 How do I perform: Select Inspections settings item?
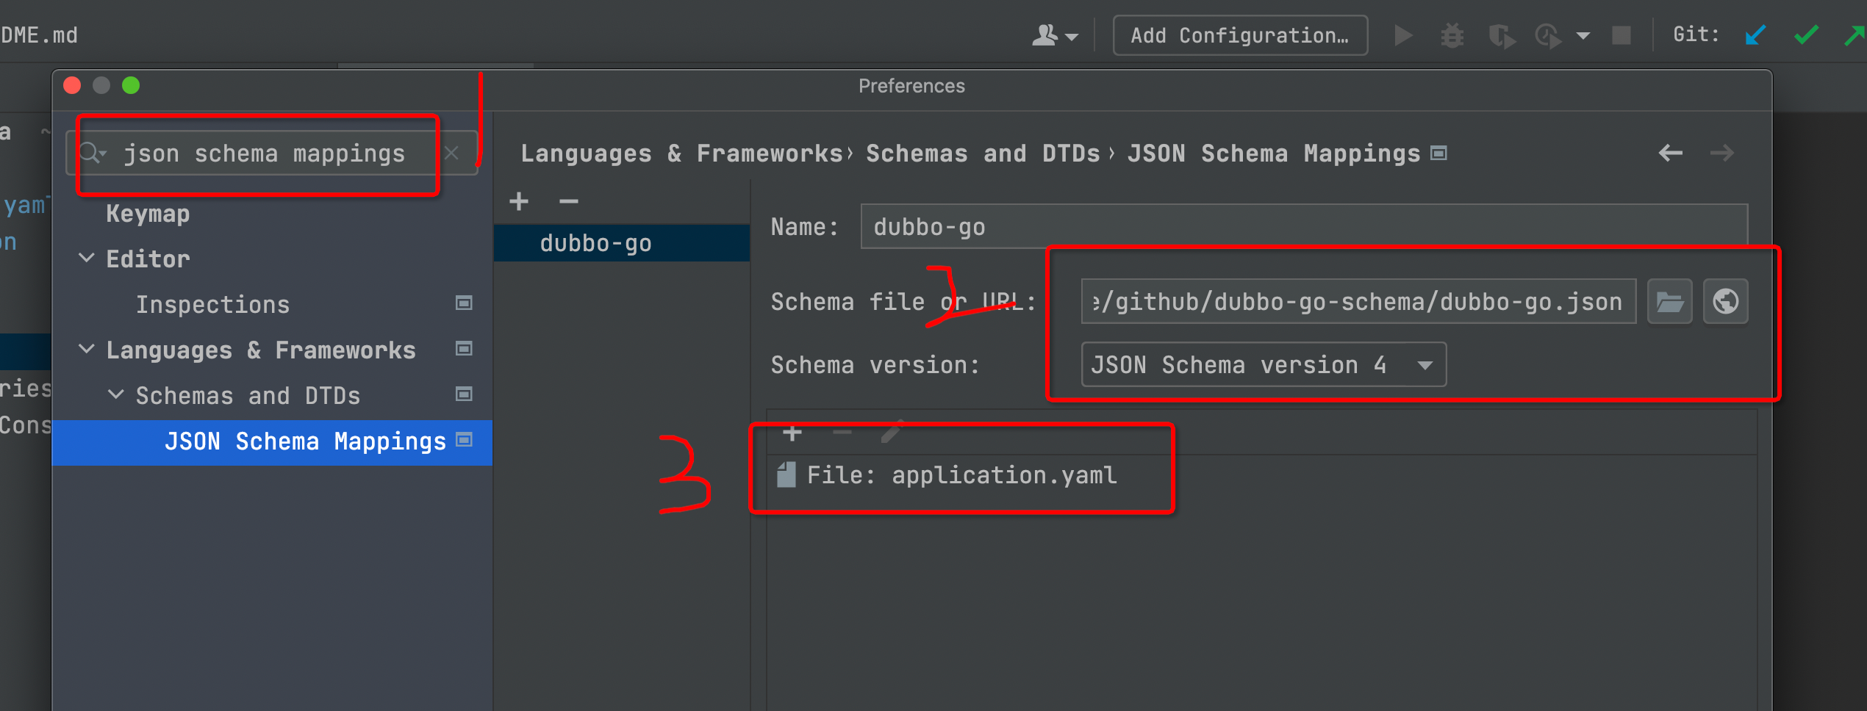click(212, 305)
